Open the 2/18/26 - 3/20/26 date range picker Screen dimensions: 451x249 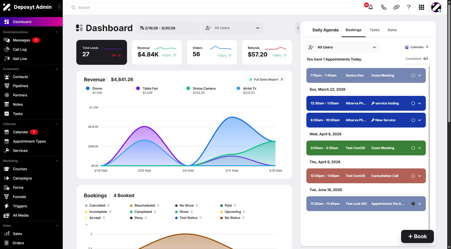[168, 28]
